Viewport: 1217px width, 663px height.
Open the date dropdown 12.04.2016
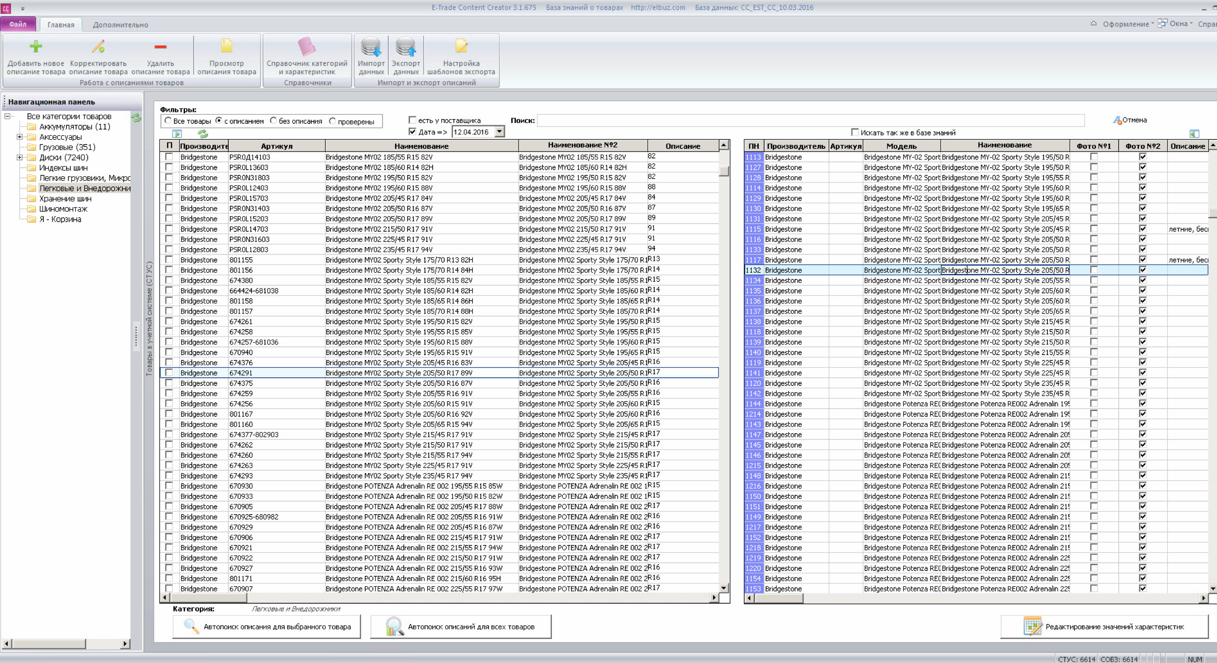[500, 132]
